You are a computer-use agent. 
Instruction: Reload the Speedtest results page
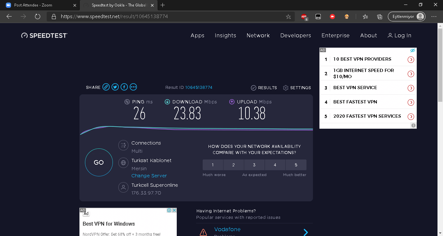point(38,17)
